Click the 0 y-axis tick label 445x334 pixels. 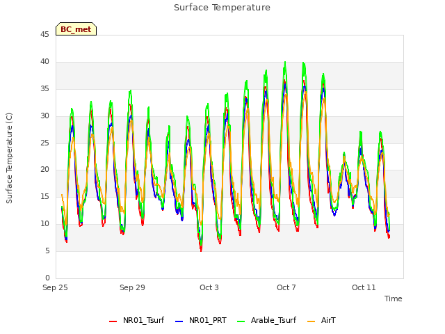pos(47,278)
